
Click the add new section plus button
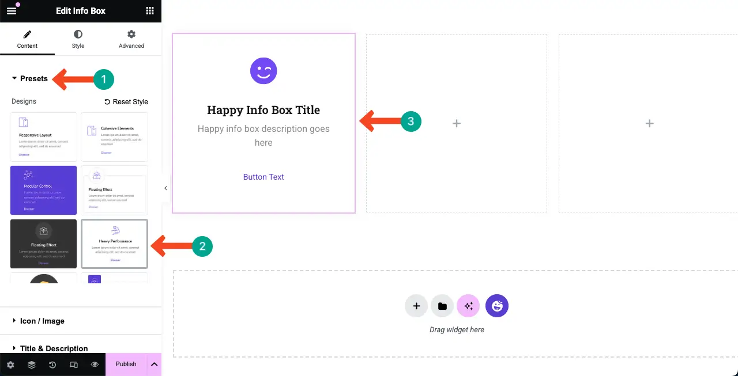coord(416,306)
